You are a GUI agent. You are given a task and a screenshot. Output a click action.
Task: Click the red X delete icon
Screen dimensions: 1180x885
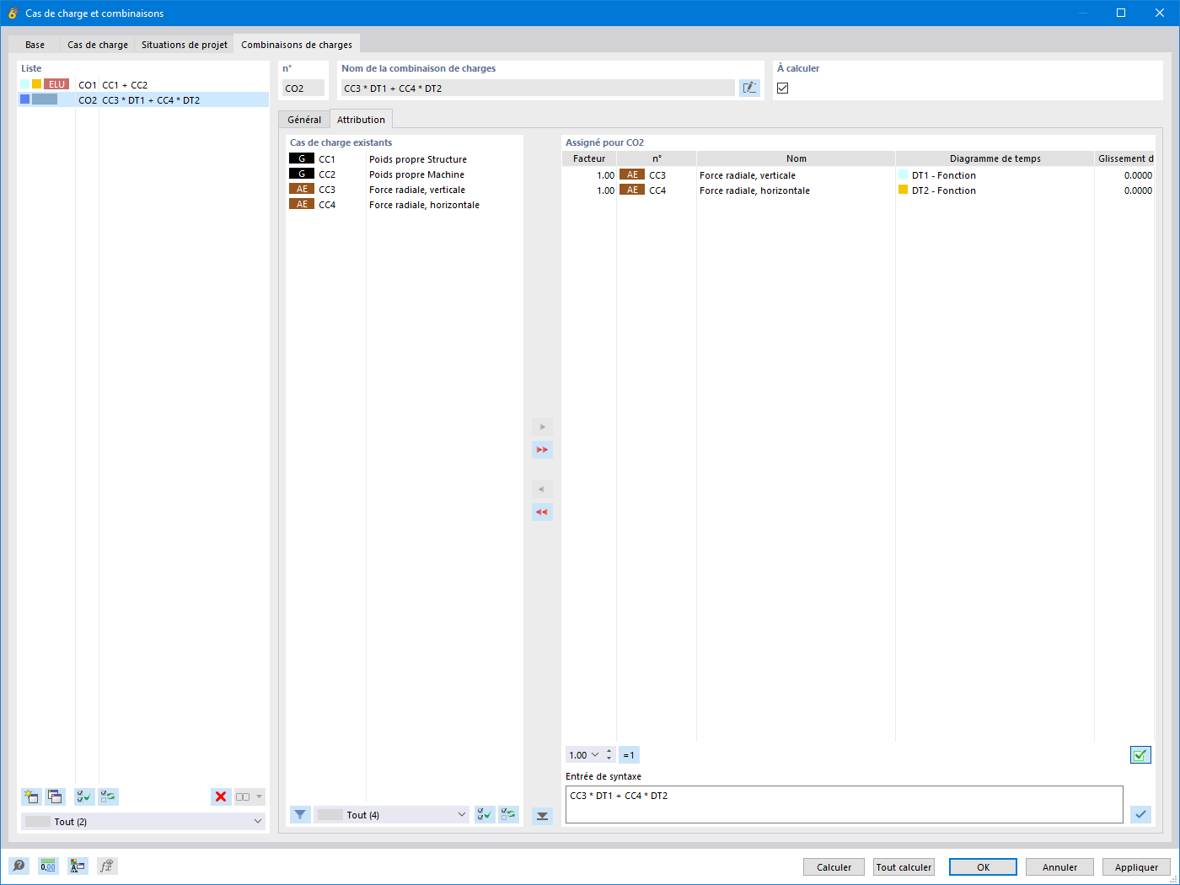tap(221, 796)
